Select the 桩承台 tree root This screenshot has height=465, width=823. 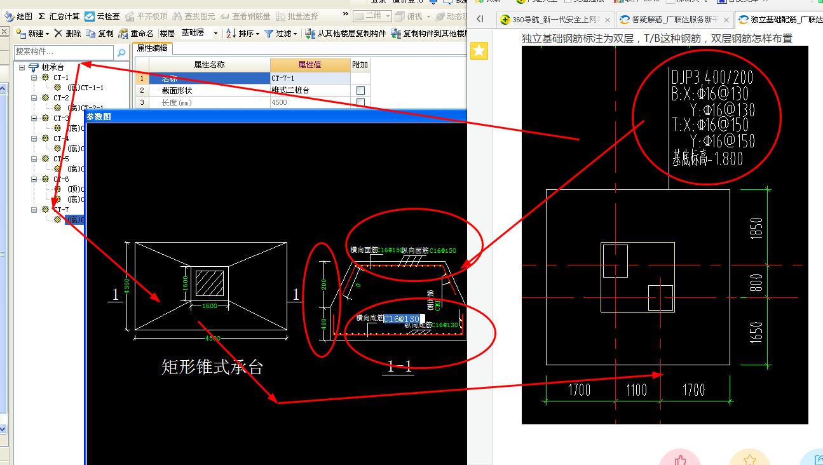coord(52,67)
